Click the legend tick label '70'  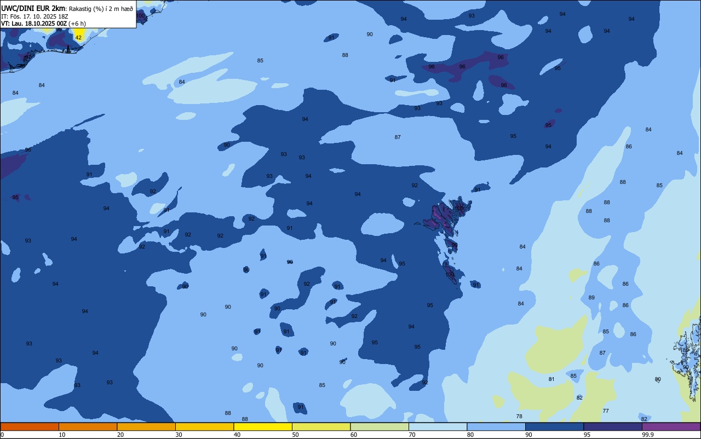(412, 435)
